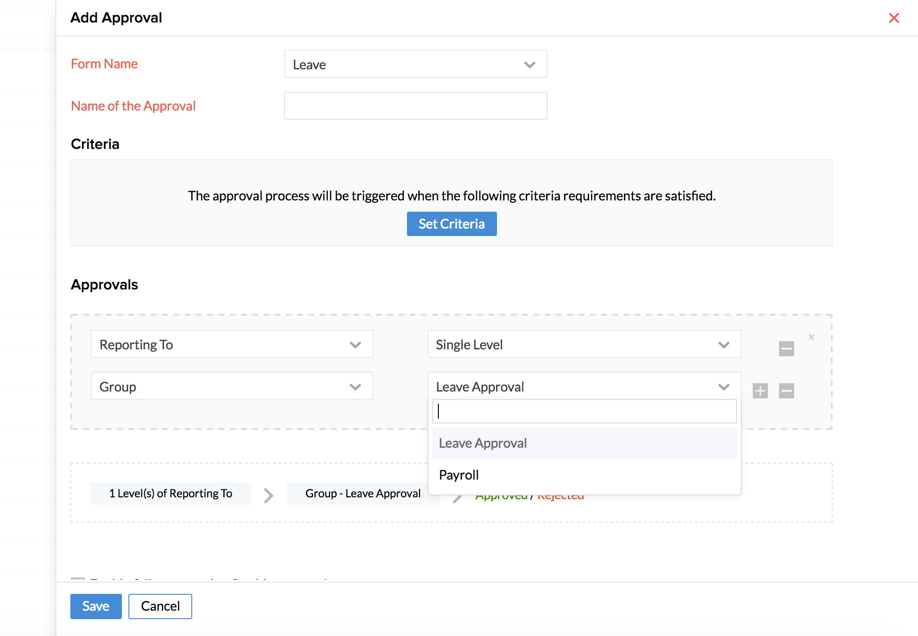
Task: Expand the Reporting To approver dropdown
Action: pos(232,344)
